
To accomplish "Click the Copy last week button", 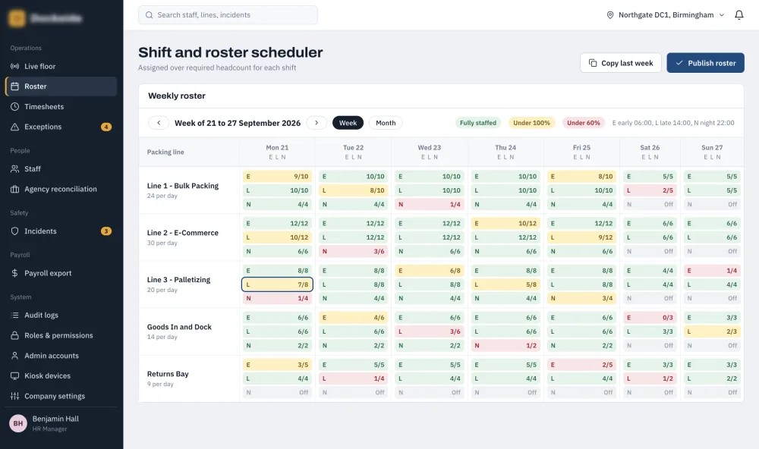I will [621, 63].
